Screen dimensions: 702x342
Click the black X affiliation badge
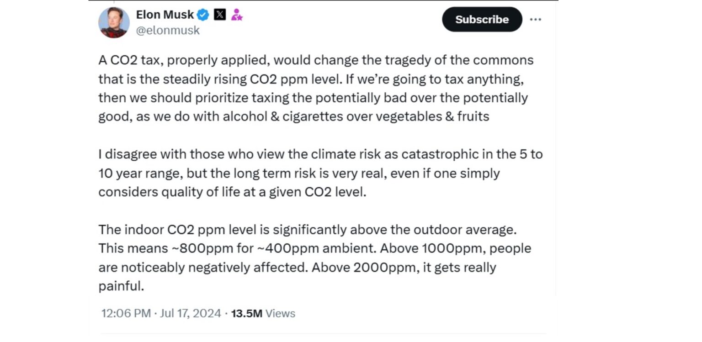tap(220, 15)
